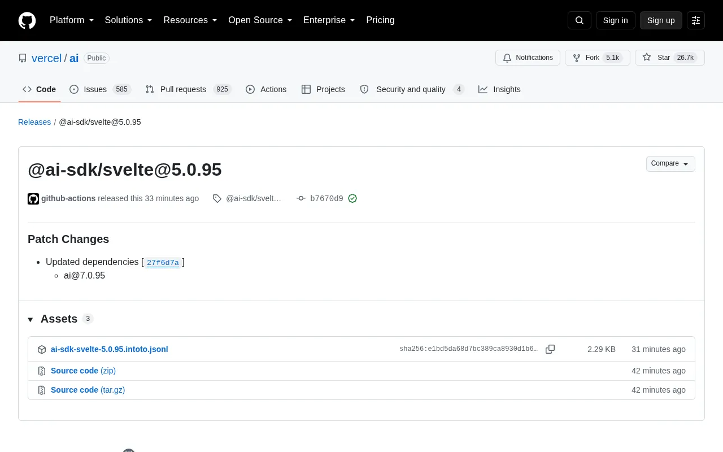Open the github-actions author link
This screenshot has width=723, height=452.
tap(68, 198)
